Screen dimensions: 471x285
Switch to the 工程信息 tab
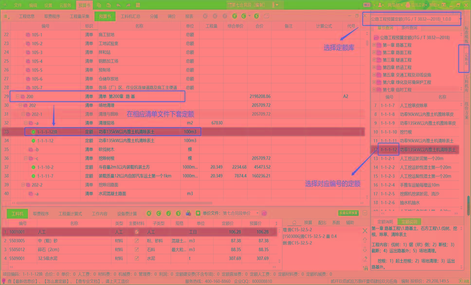click(27, 16)
